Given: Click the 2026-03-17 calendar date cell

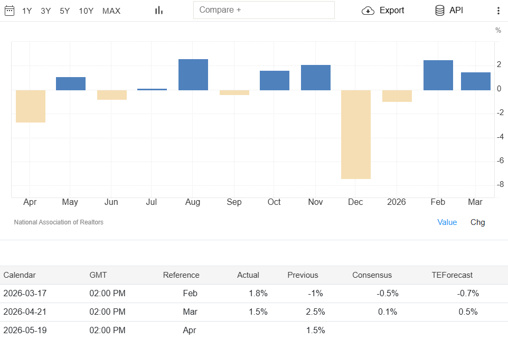Looking at the screenshot, I should click(x=25, y=294).
